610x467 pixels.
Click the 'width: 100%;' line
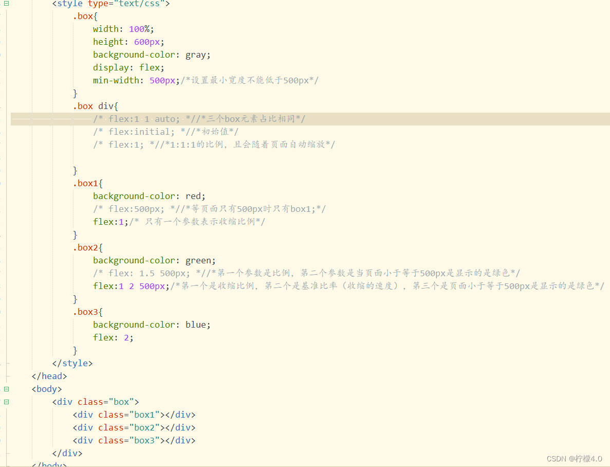pyautogui.click(x=123, y=29)
